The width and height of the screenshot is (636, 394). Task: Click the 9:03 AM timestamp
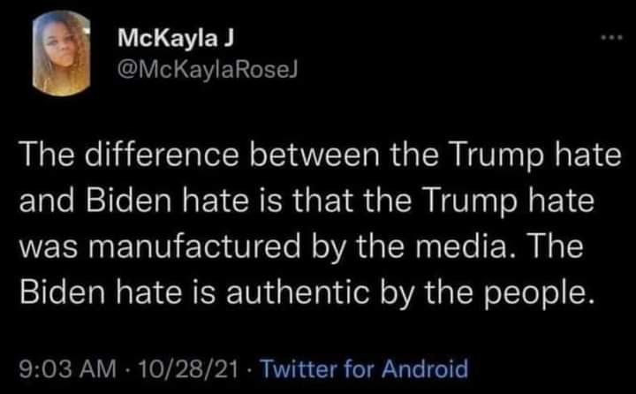click(x=68, y=369)
